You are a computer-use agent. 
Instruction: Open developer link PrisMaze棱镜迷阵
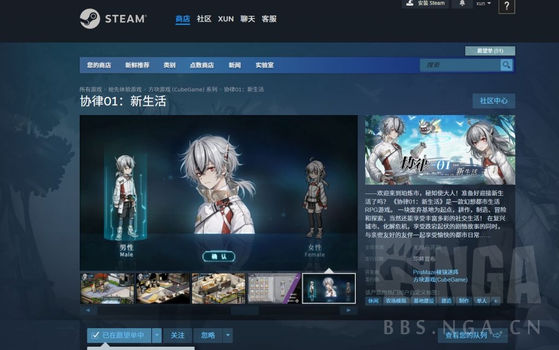[436, 272]
